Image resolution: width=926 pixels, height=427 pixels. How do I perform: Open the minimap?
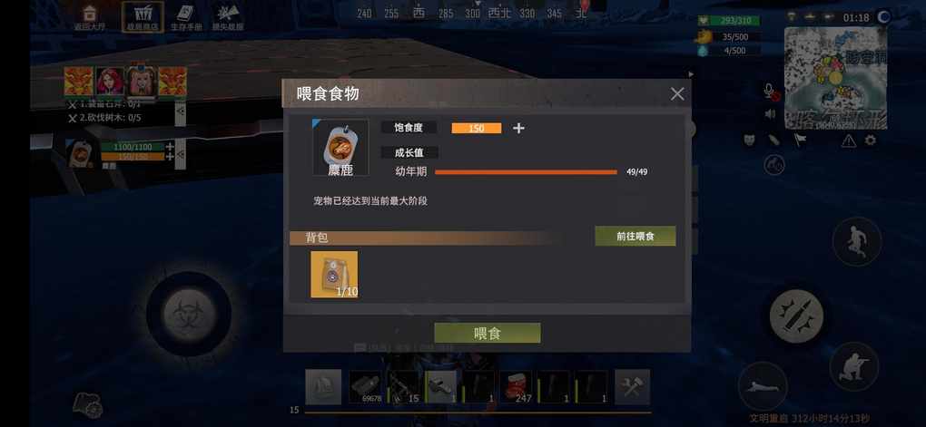(835, 77)
